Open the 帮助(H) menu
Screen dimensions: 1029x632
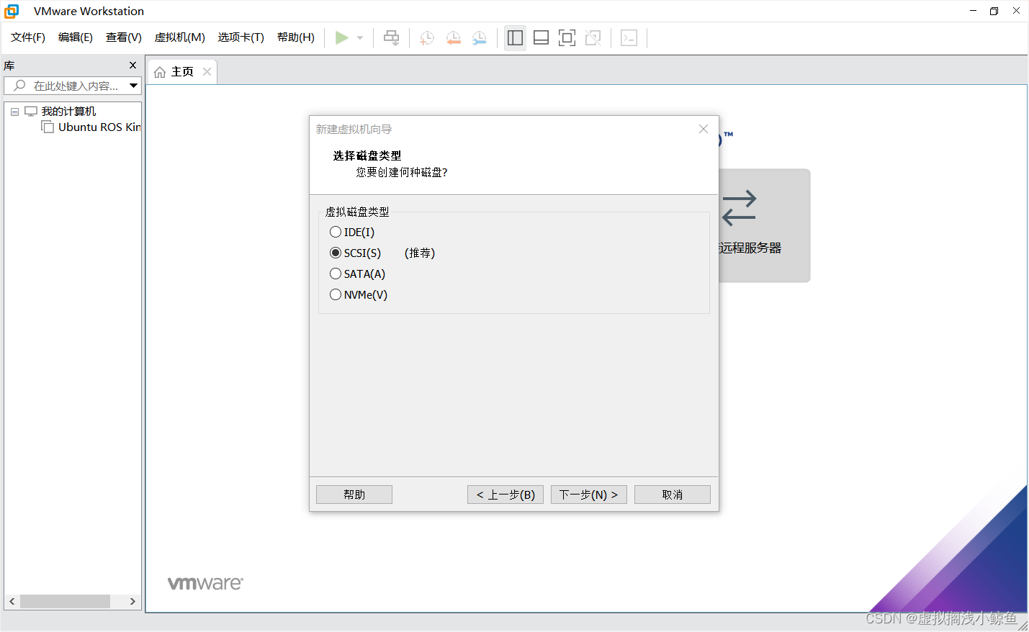296,37
